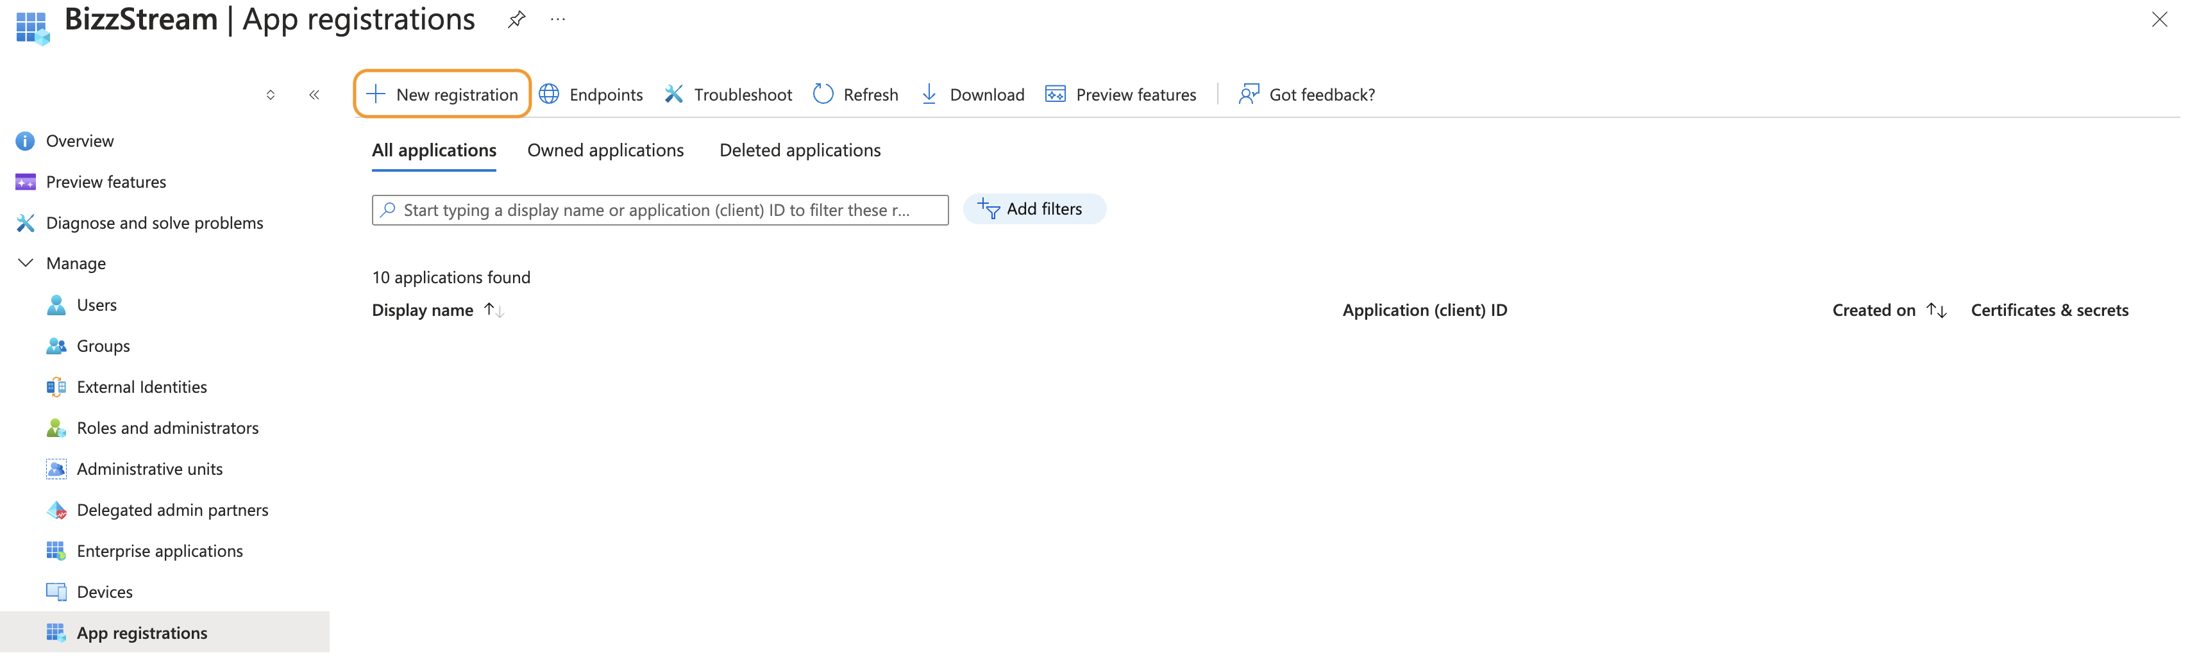Switch to Owned applications tab
2206x660 pixels.
[x=605, y=151]
